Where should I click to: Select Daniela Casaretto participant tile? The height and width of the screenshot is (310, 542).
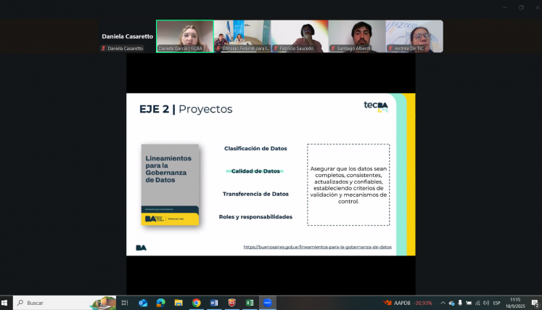127,36
